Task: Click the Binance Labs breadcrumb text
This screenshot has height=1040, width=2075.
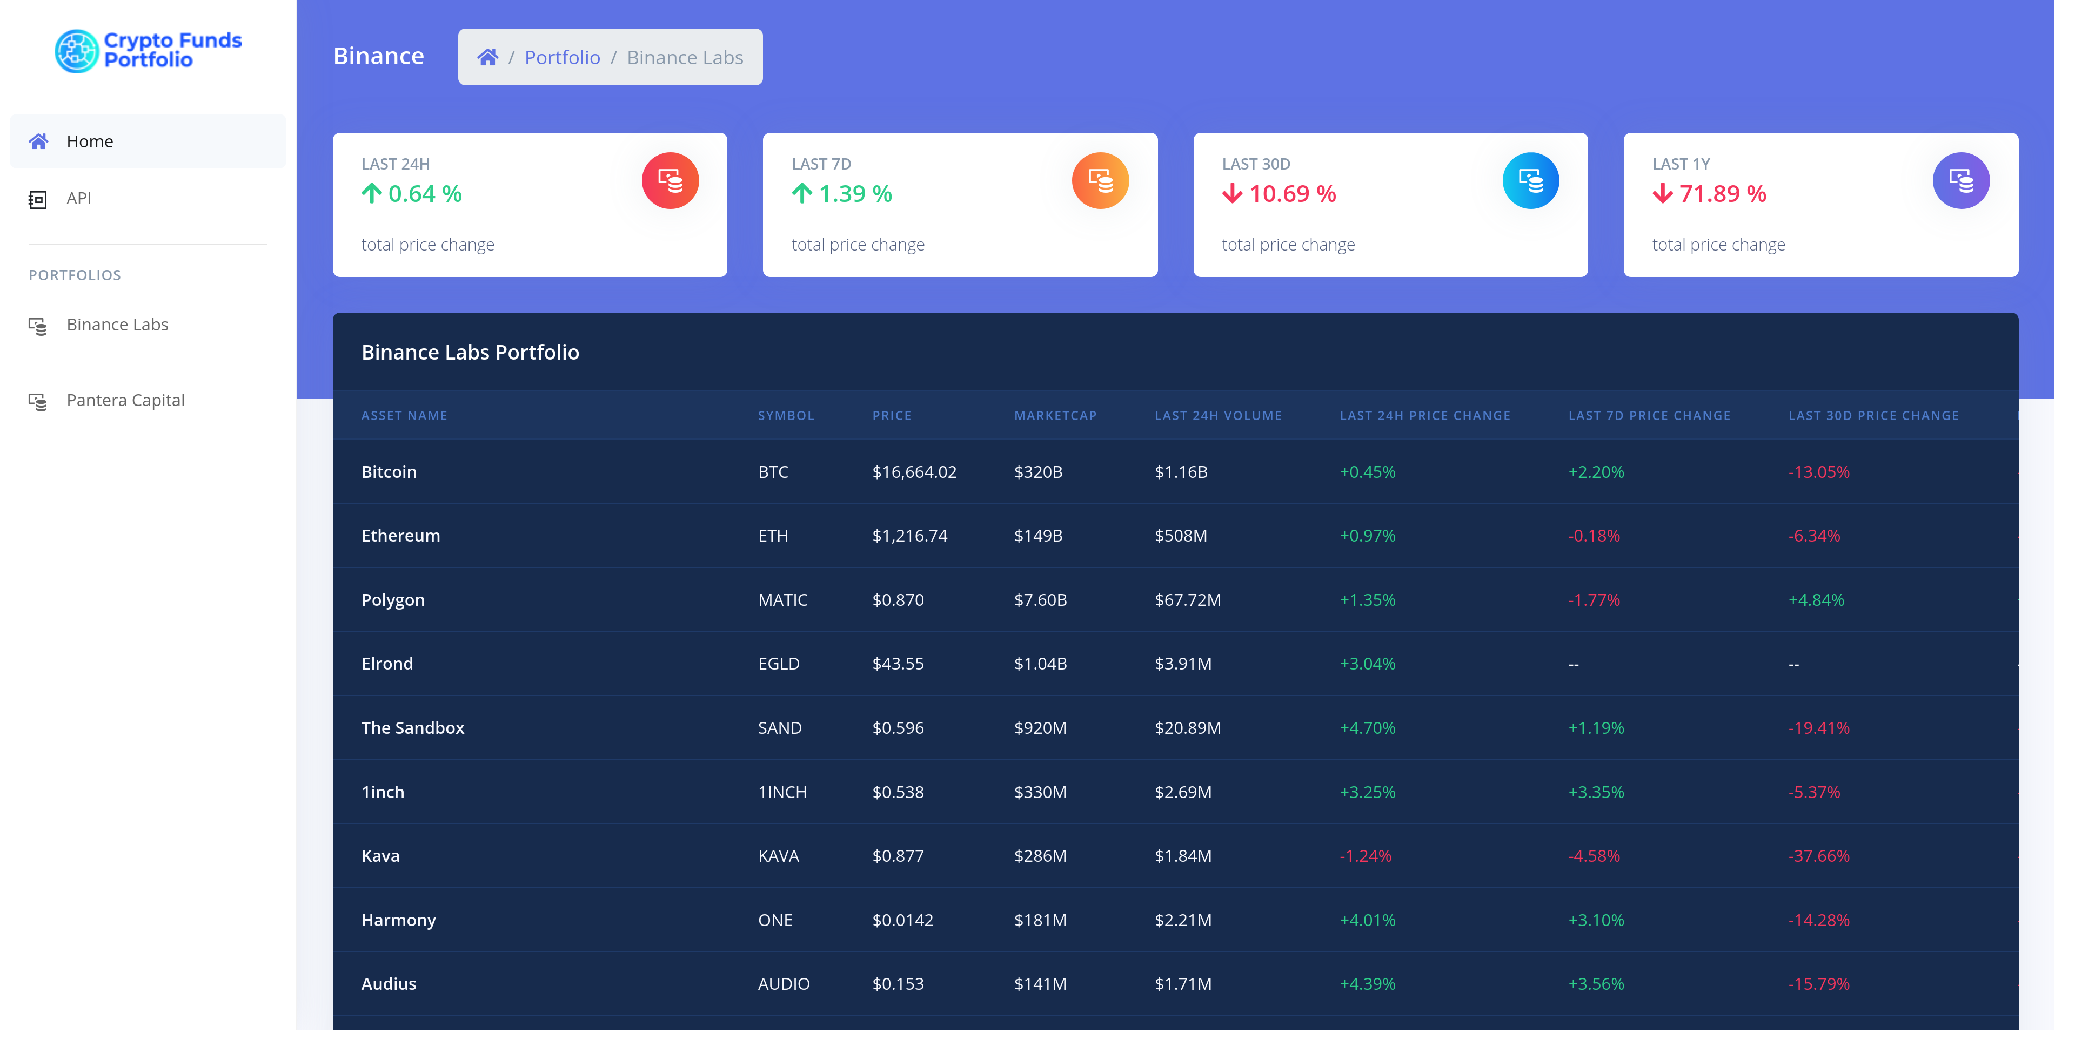Action: (x=685, y=57)
